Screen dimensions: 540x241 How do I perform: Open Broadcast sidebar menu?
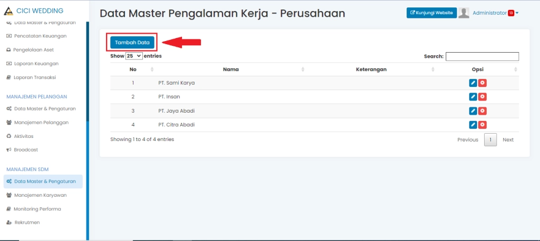click(x=22, y=150)
